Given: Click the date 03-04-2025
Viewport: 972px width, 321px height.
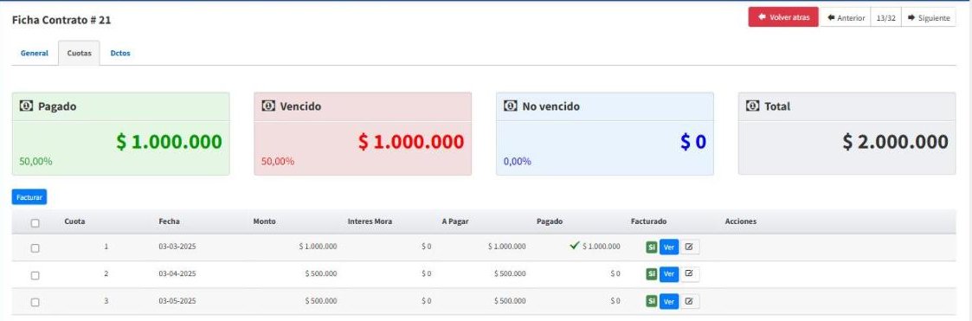Looking at the screenshot, I should [x=177, y=274].
